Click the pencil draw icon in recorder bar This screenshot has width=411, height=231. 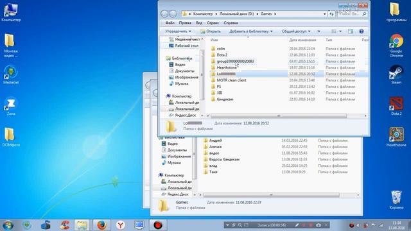click(297, 225)
